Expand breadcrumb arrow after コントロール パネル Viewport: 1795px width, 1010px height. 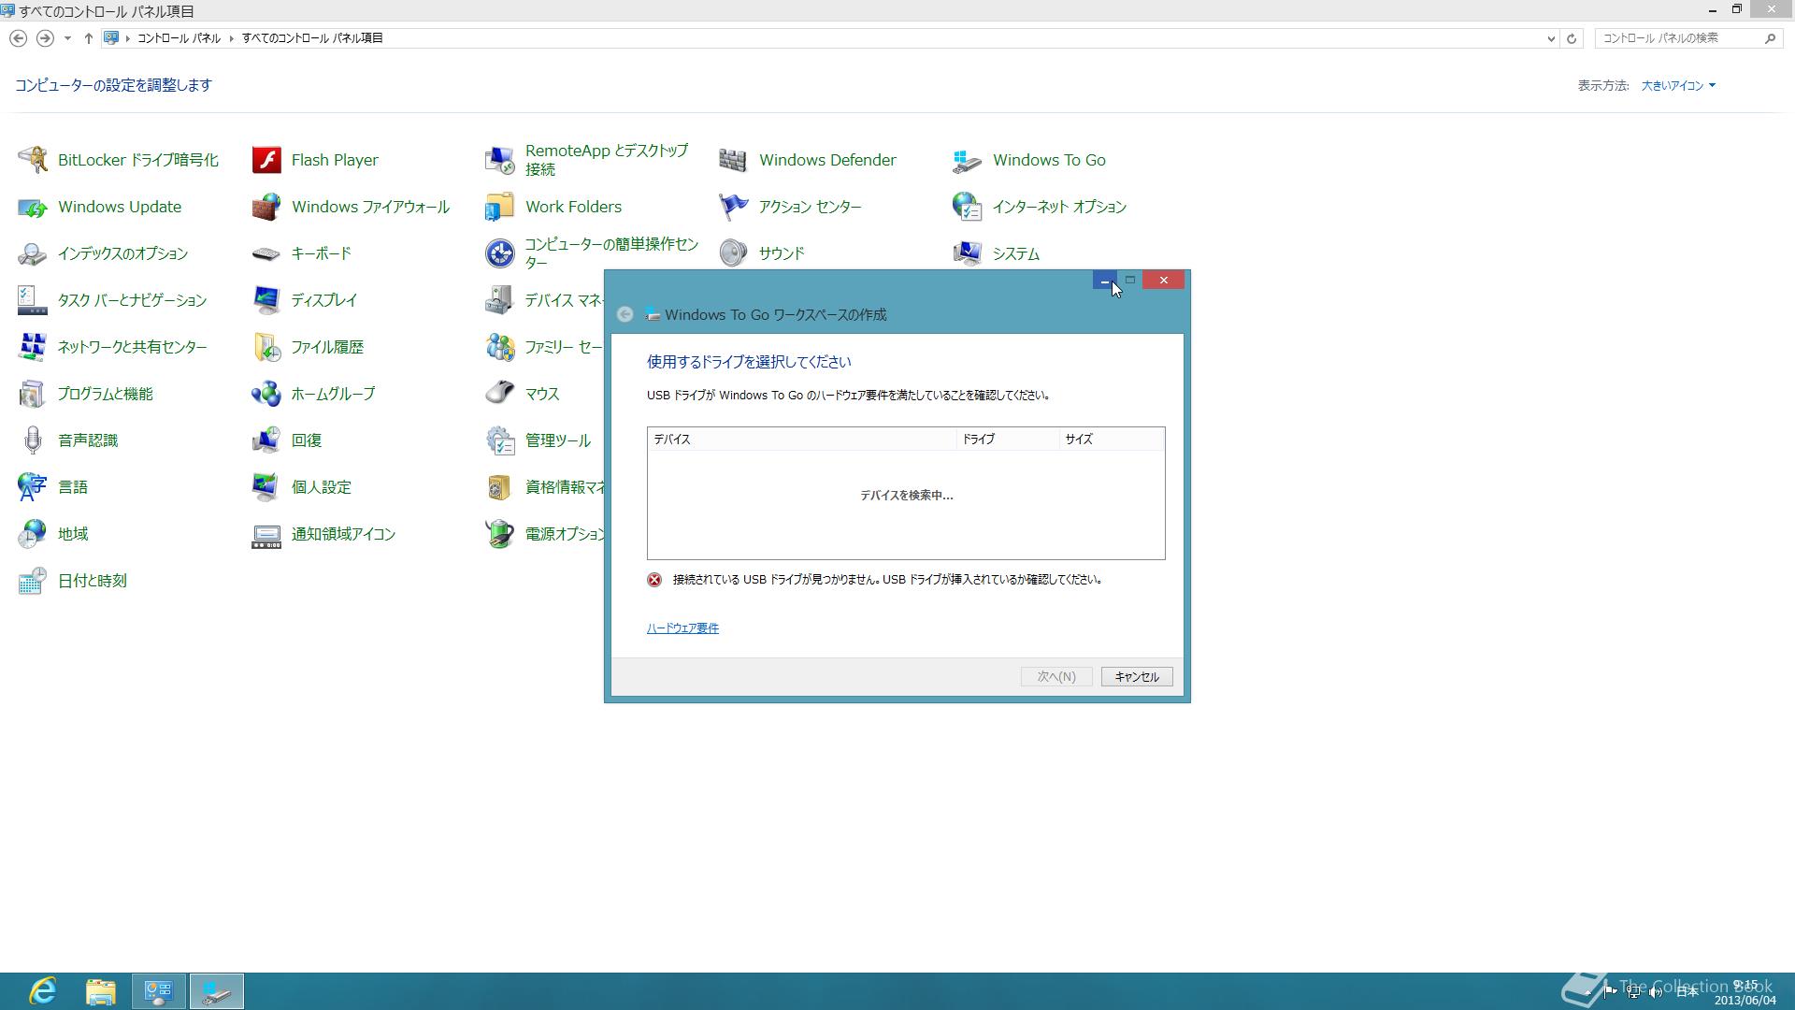tap(231, 38)
